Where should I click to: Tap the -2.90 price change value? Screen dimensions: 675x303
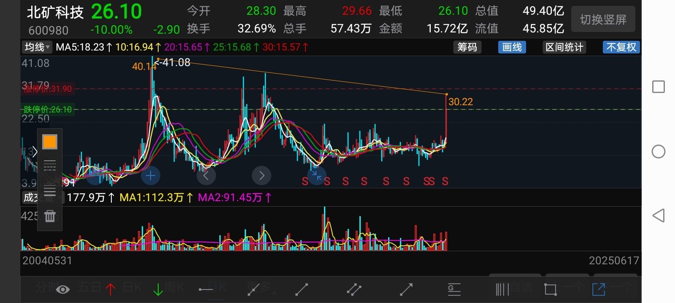[x=167, y=30]
